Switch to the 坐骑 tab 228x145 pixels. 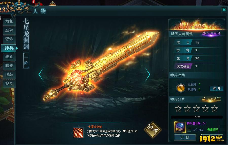coord(9,30)
